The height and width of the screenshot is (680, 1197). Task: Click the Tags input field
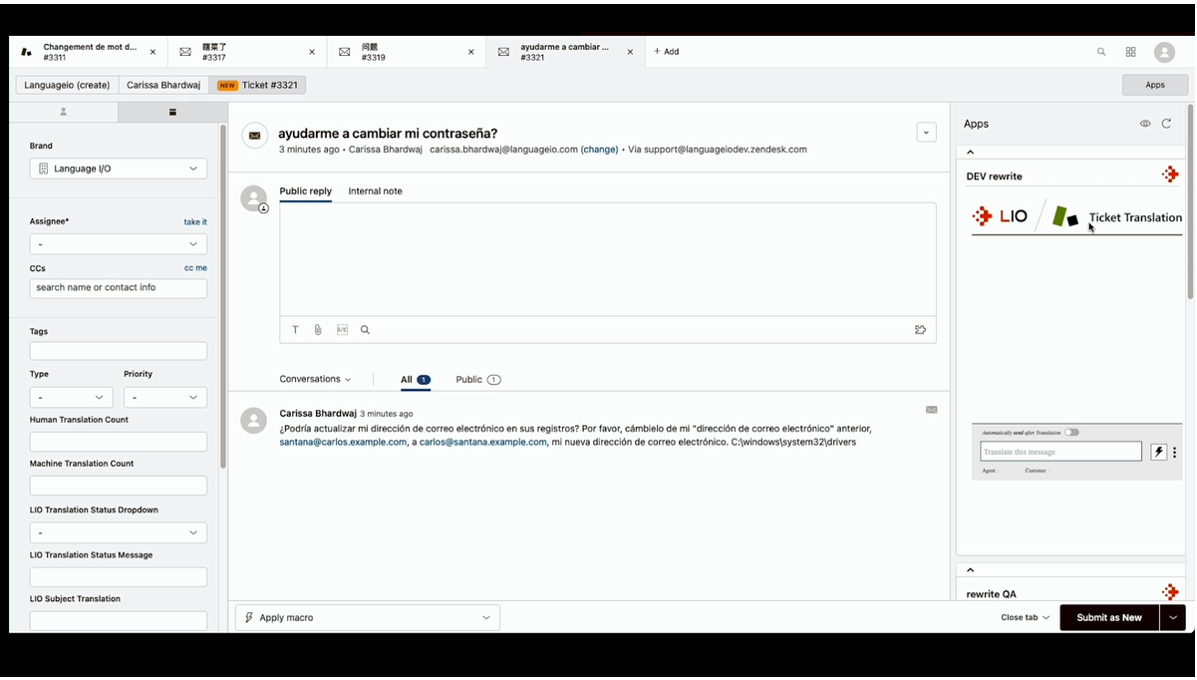pyautogui.click(x=119, y=351)
